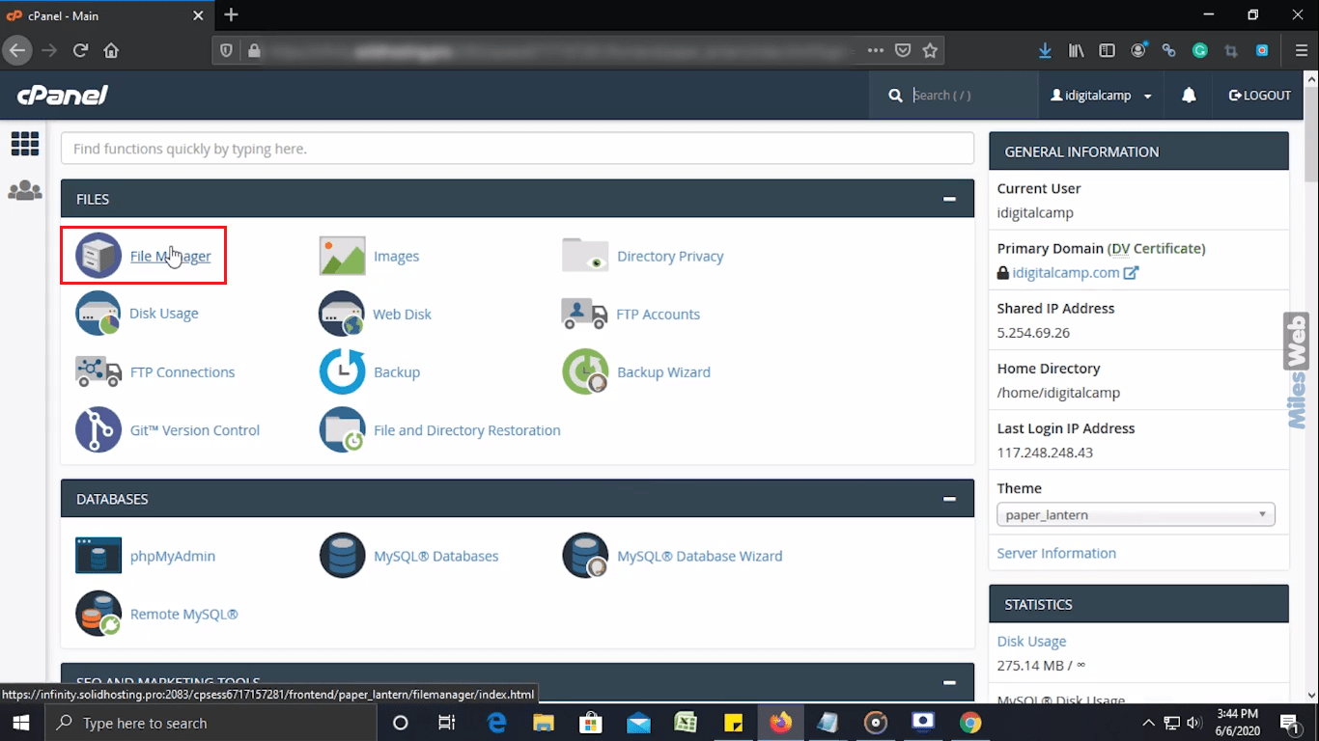Collapse the Databases section

[x=950, y=499]
